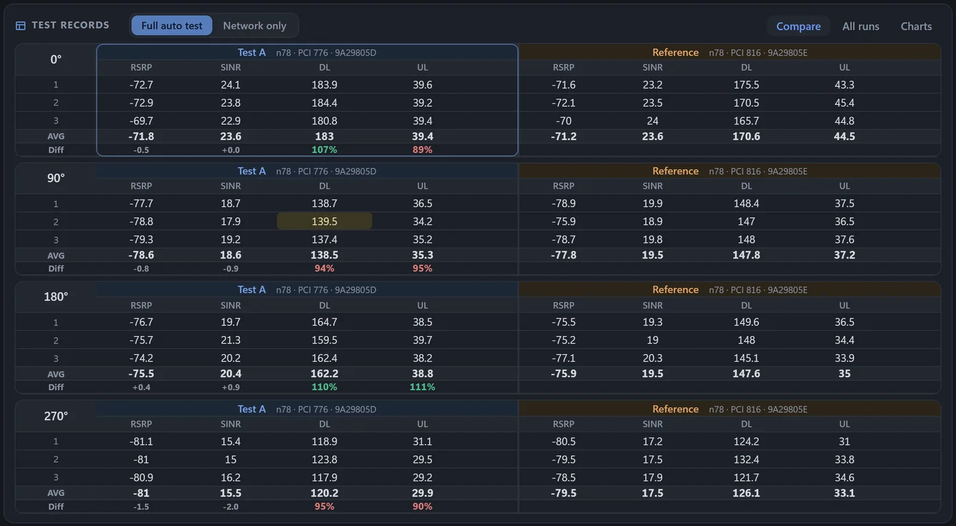Click Reference UL value 45.4

(844, 103)
